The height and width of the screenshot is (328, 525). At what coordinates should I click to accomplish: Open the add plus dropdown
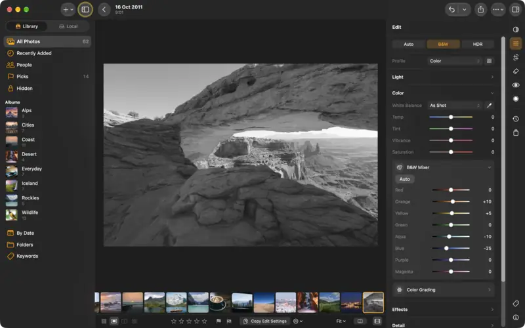point(68,9)
